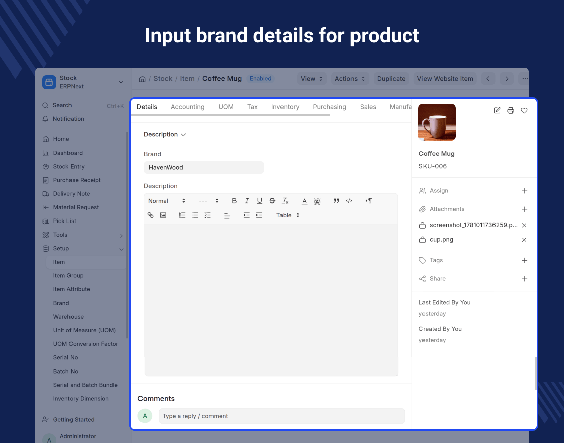Increase indent in description editor
Screen dimensions: 564x443
point(259,215)
